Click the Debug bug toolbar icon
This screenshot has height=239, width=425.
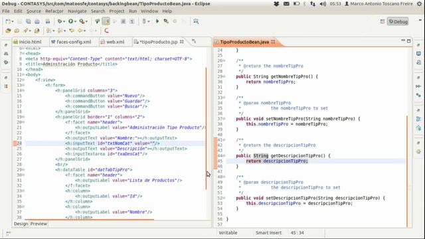(x=60, y=21)
